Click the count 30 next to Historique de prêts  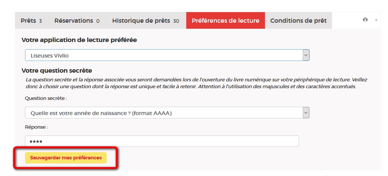(x=176, y=21)
